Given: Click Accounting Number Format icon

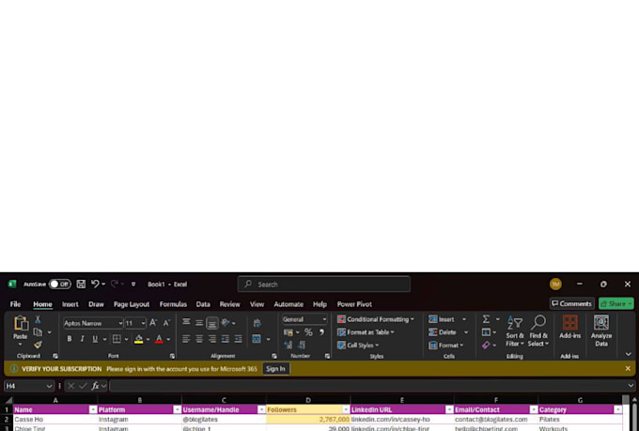Looking at the screenshot, I should [x=288, y=332].
